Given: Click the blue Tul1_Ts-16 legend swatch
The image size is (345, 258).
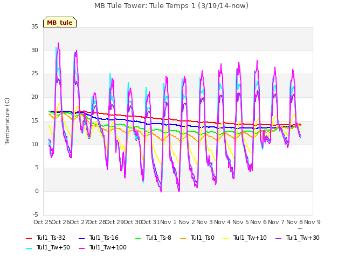Looking at the screenshot, I should coord(81,238).
